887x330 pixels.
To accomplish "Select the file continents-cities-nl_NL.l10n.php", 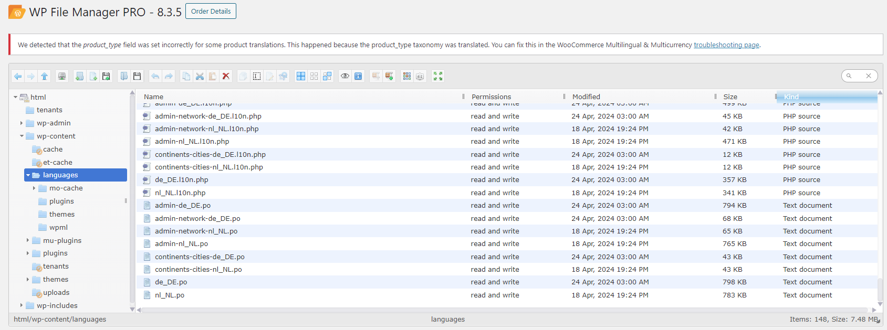I will pos(506,167).
